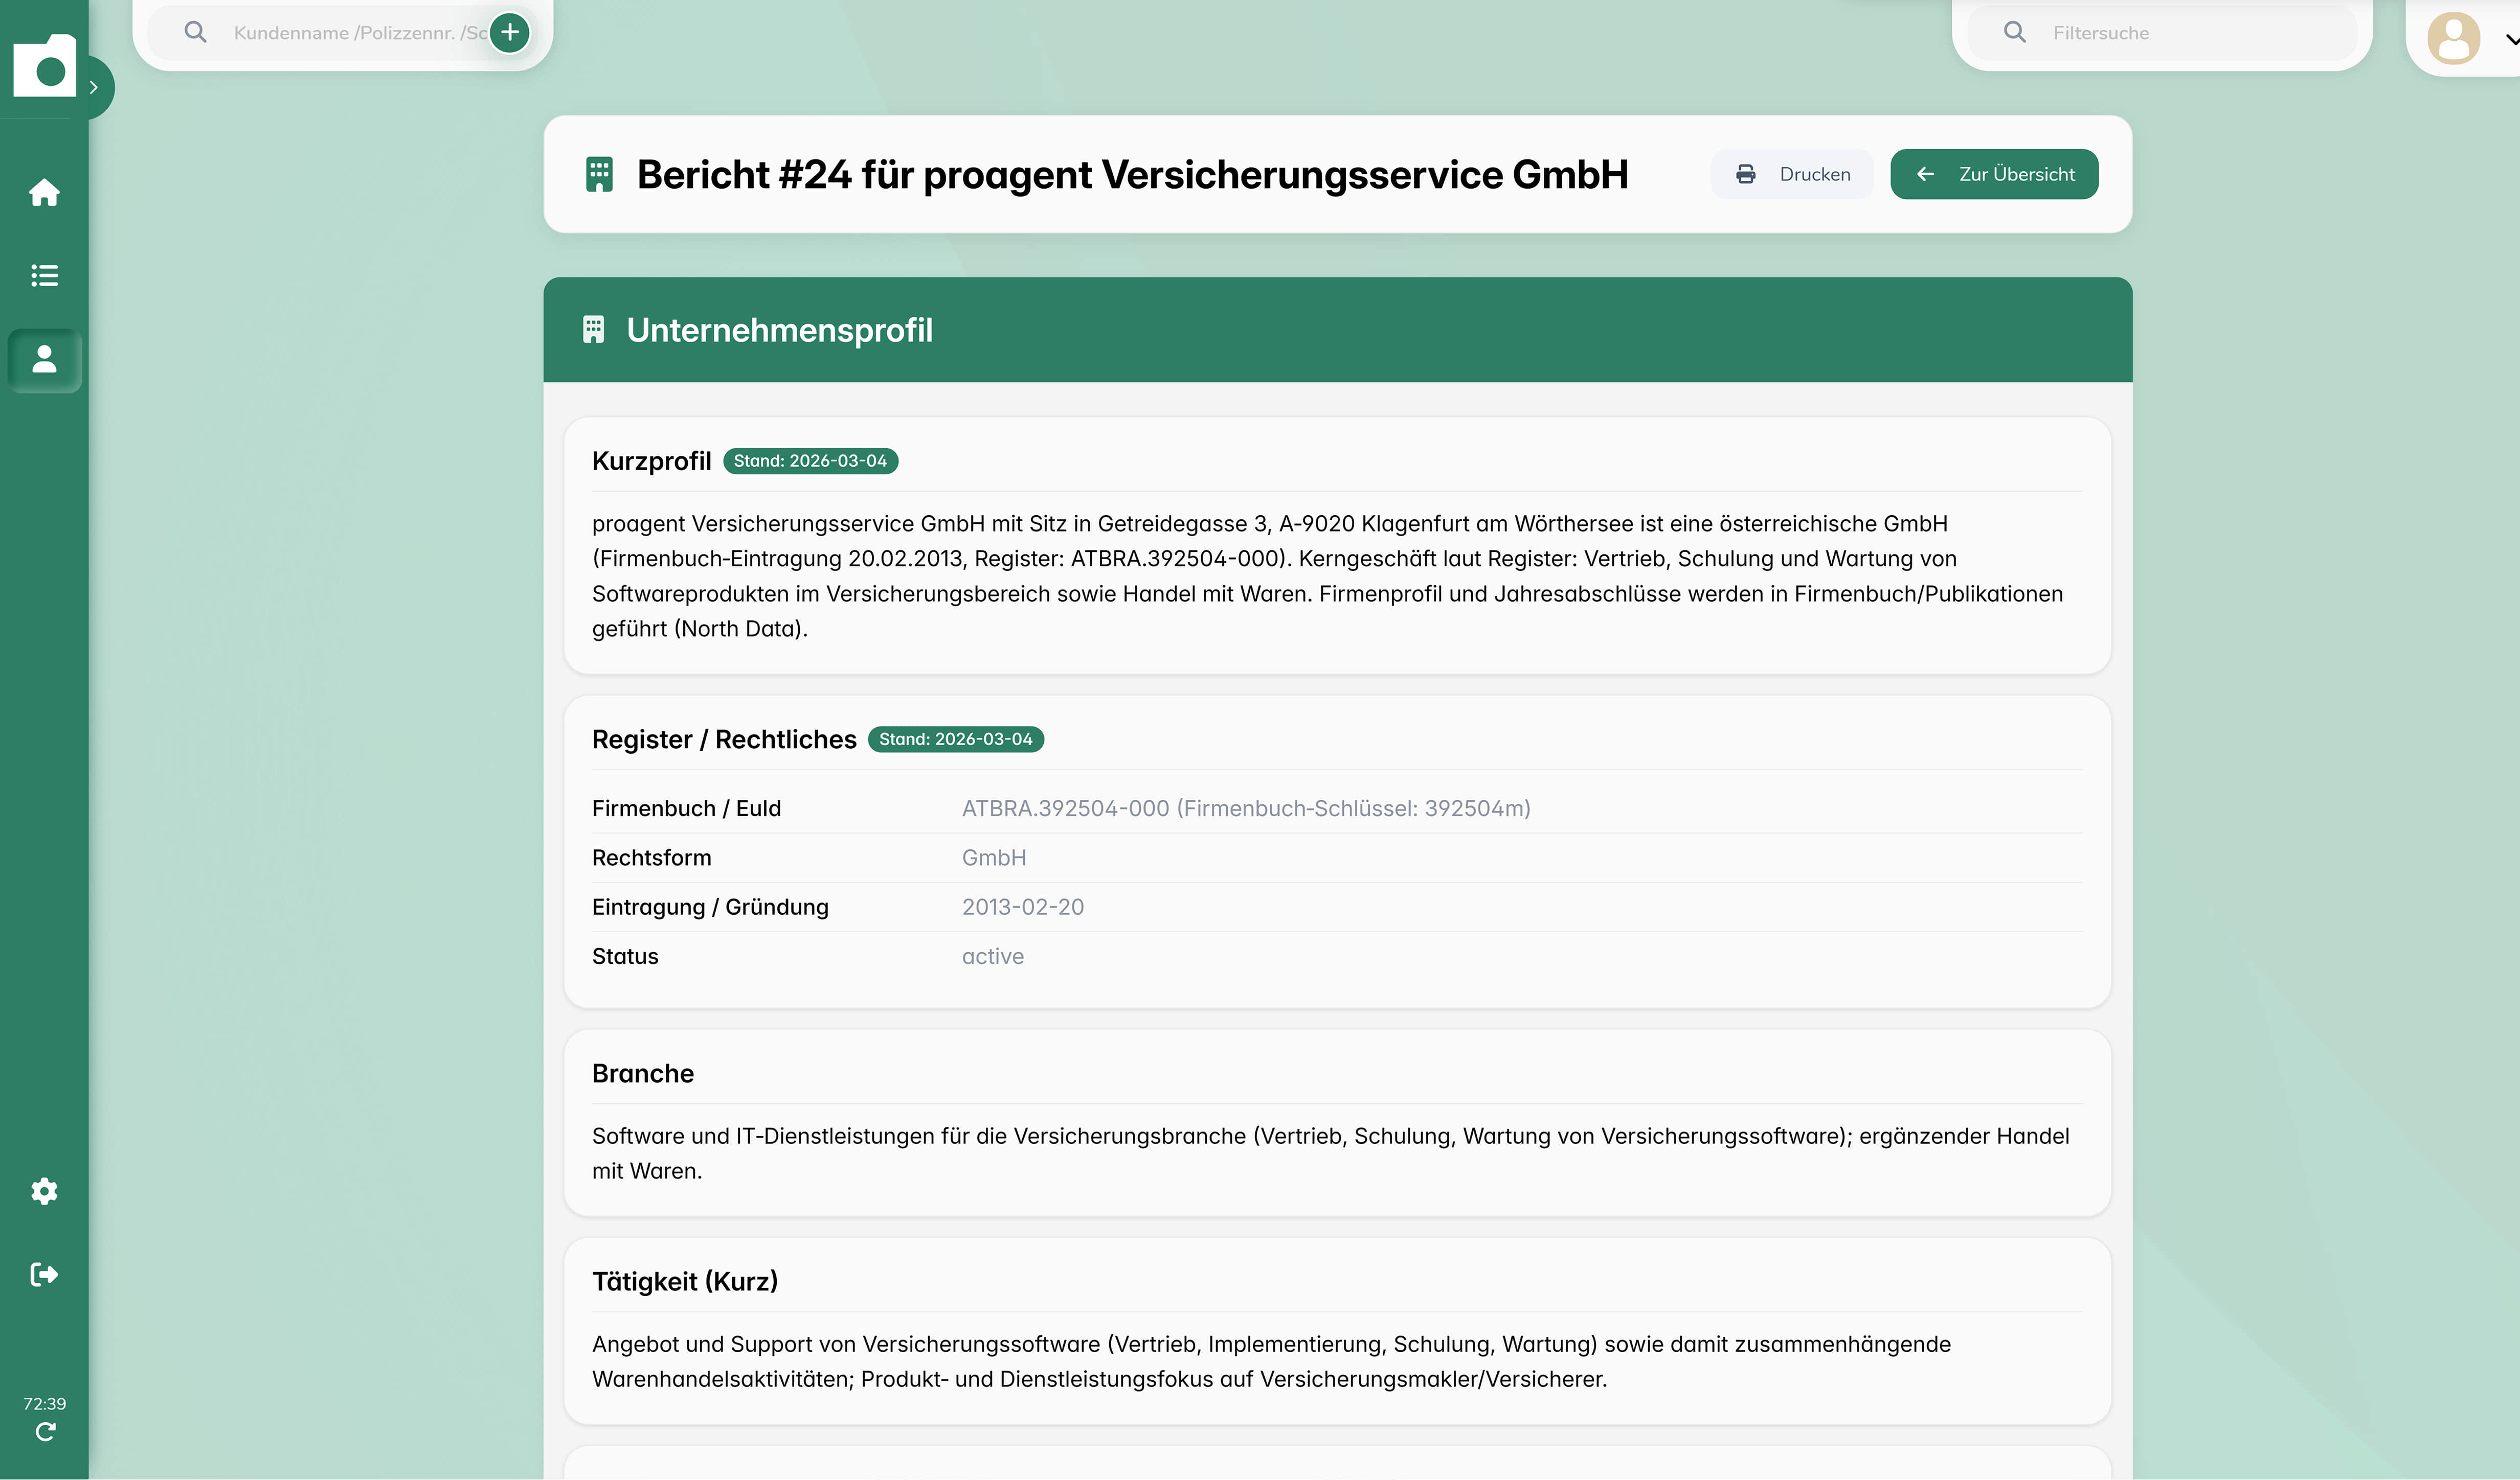
Task: Click the Drucken print button
Action: [1792, 174]
